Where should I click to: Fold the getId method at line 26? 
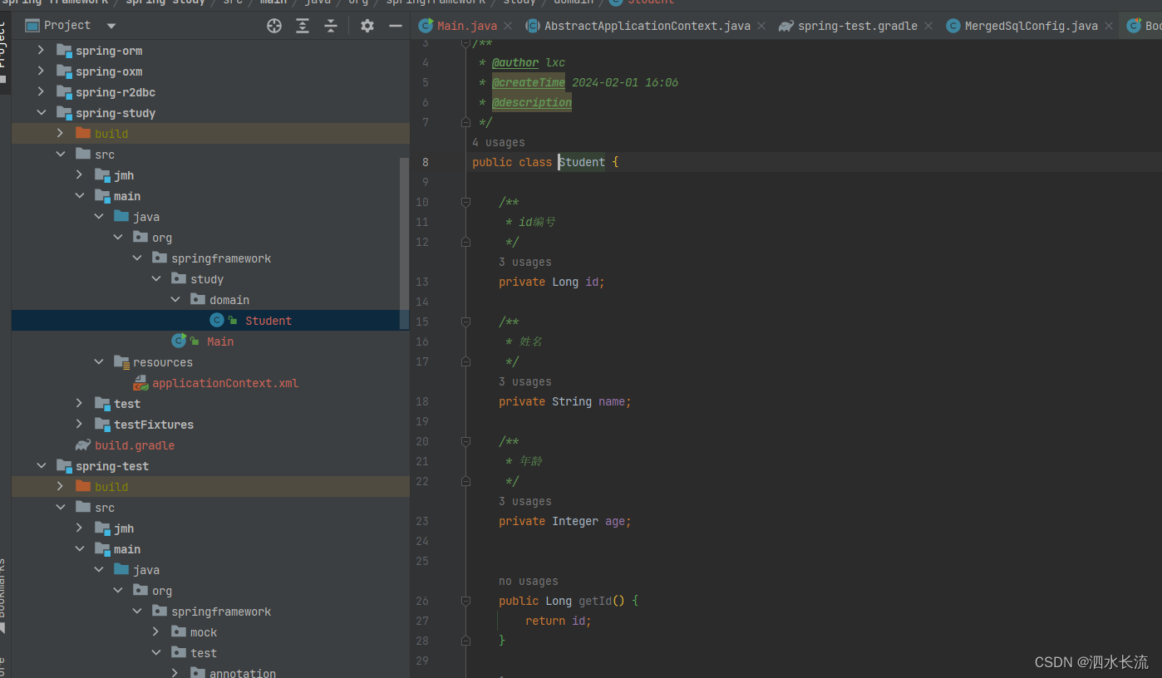(466, 601)
